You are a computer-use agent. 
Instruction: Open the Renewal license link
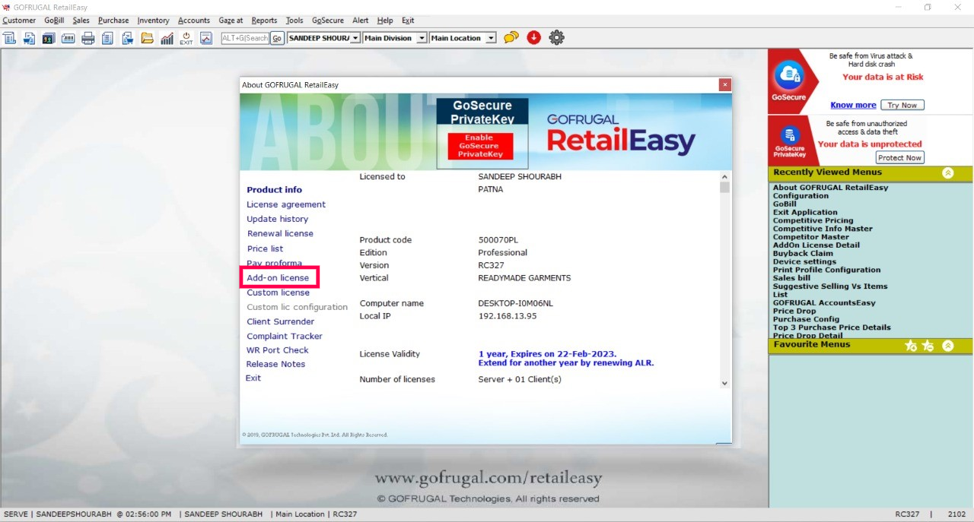[x=280, y=233]
